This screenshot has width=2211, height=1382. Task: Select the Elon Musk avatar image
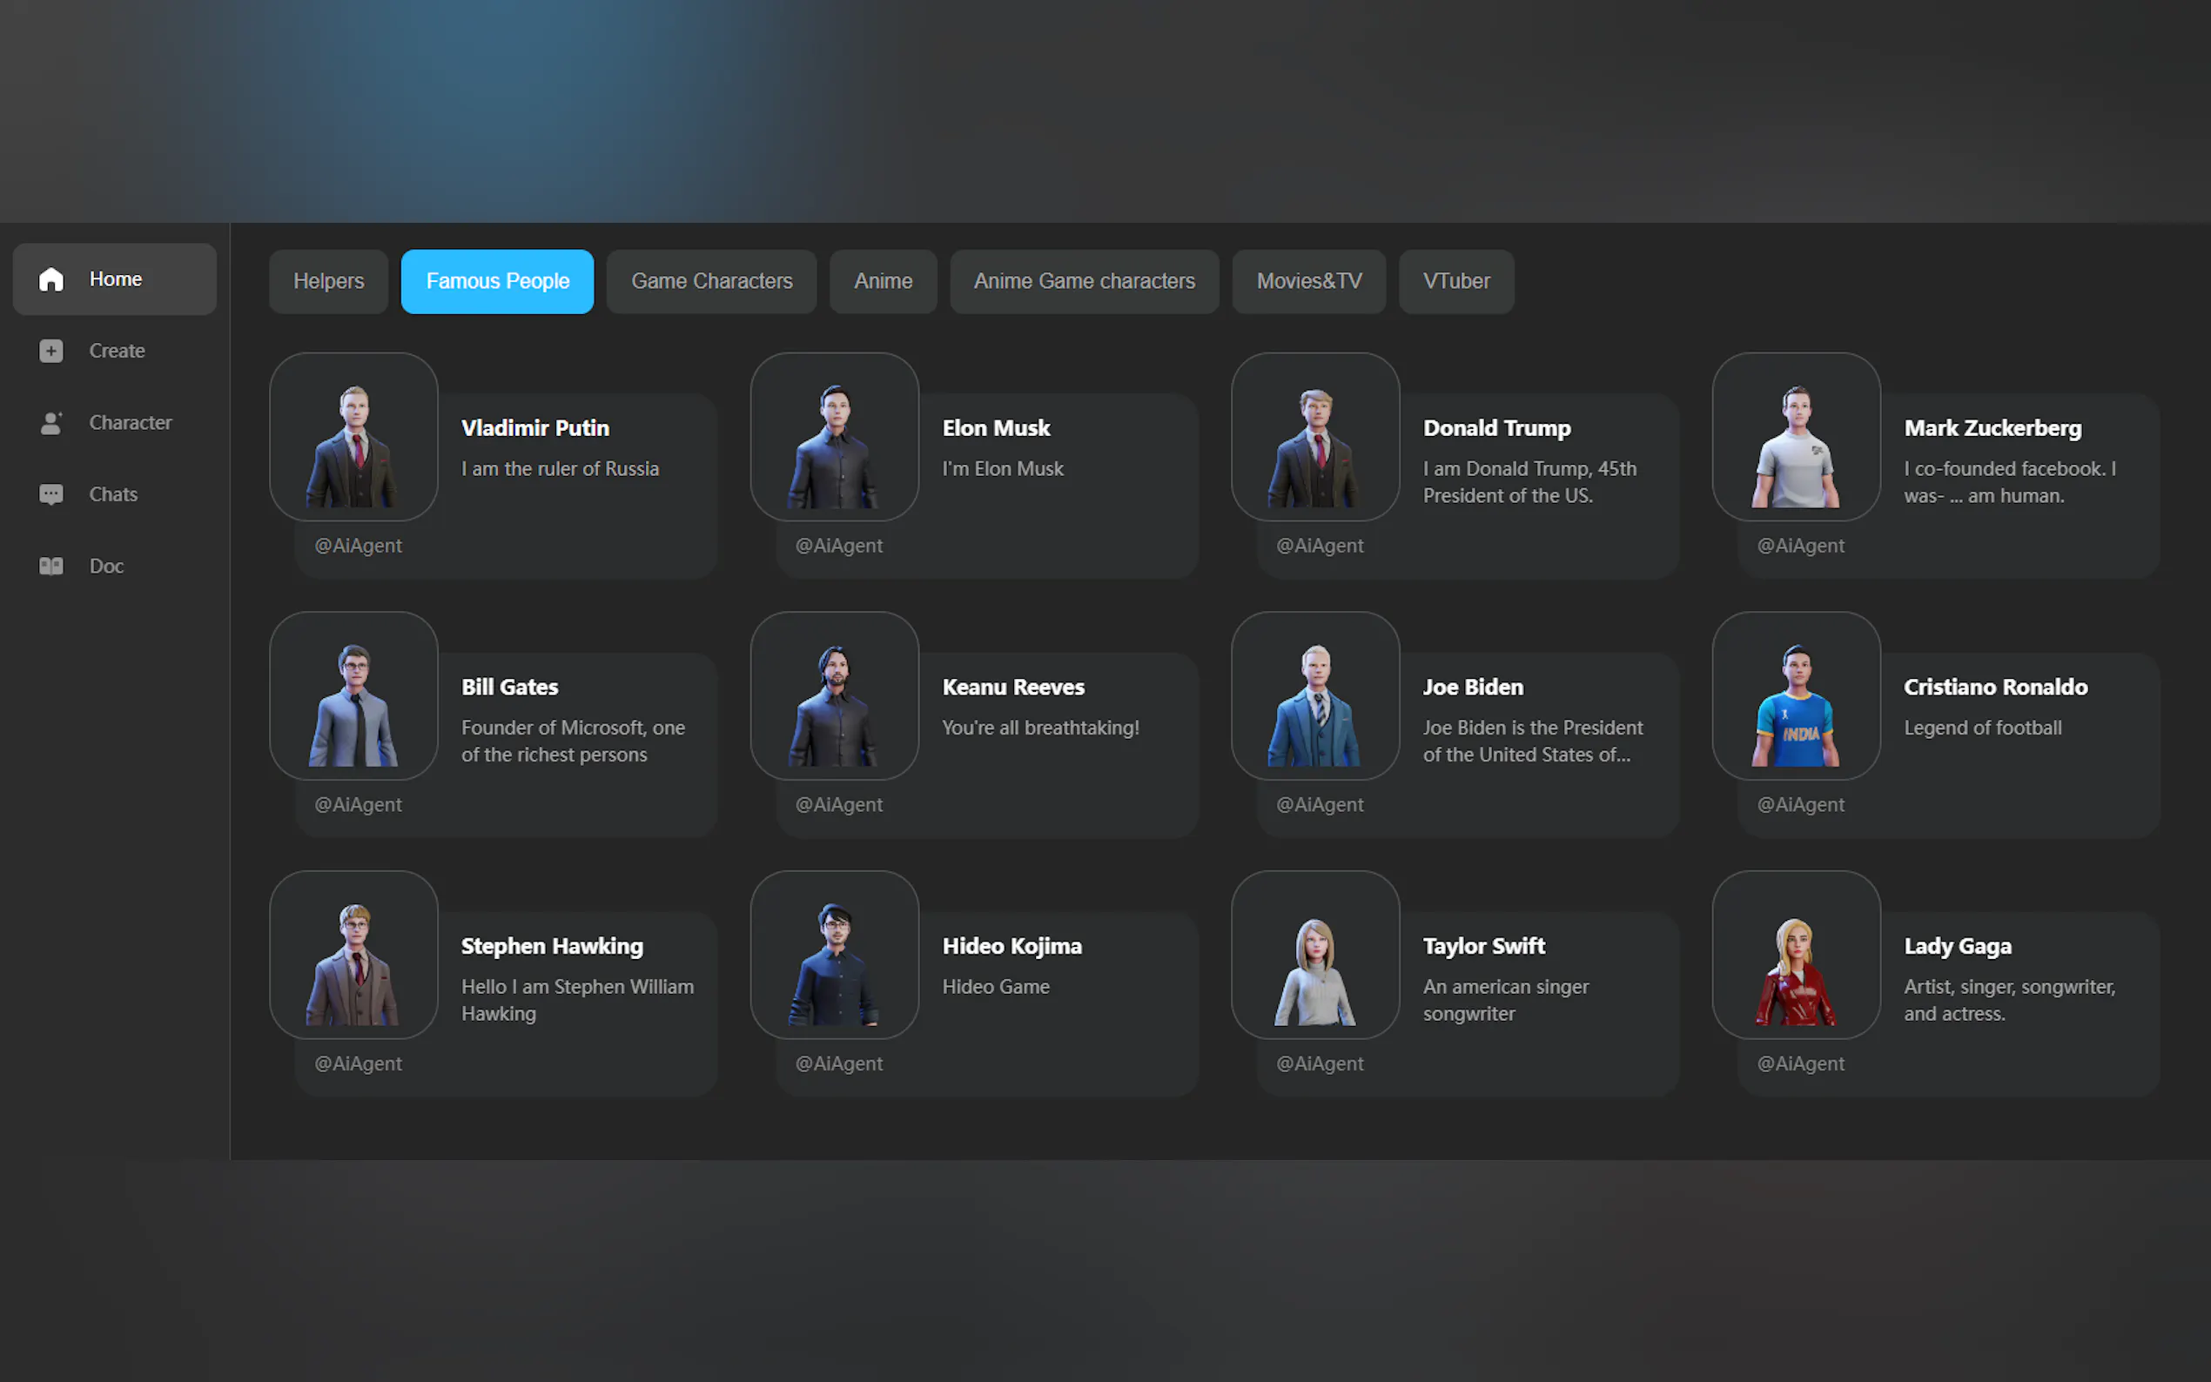pyautogui.click(x=835, y=437)
